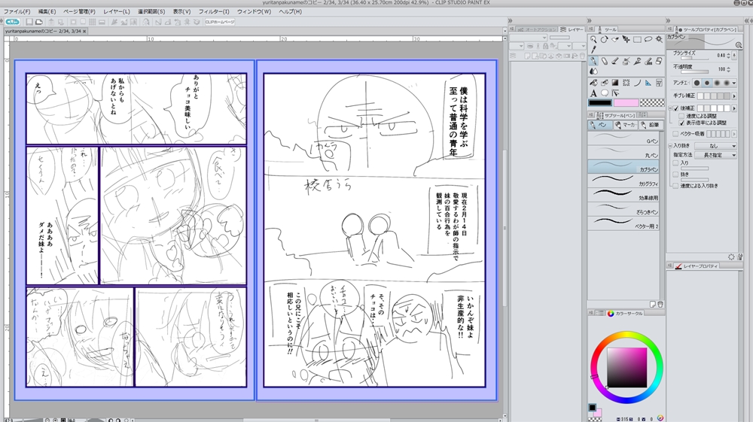This screenshot has height=422, width=753.
Task: Collapse the 入り抜き section
Action: [670, 146]
